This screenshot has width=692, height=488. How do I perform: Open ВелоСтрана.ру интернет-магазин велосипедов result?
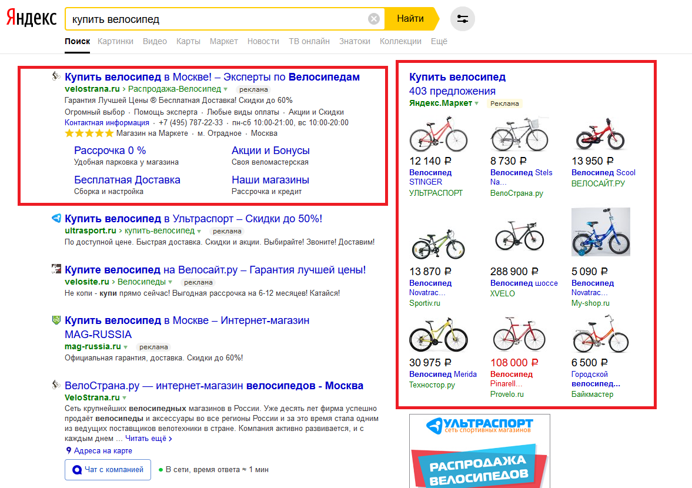[x=213, y=386]
